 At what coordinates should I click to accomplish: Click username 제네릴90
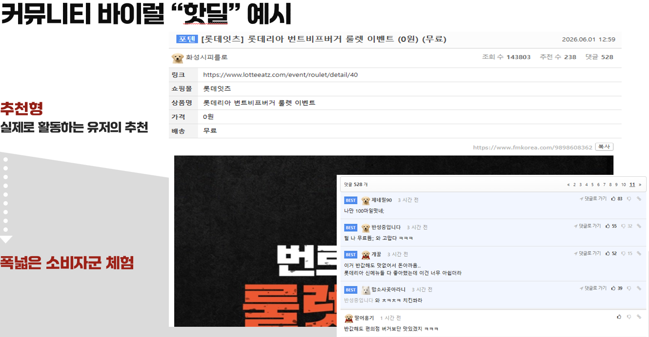tap(382, 200)
